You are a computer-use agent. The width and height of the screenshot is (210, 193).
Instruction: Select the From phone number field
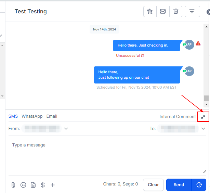tap(42, 129)
